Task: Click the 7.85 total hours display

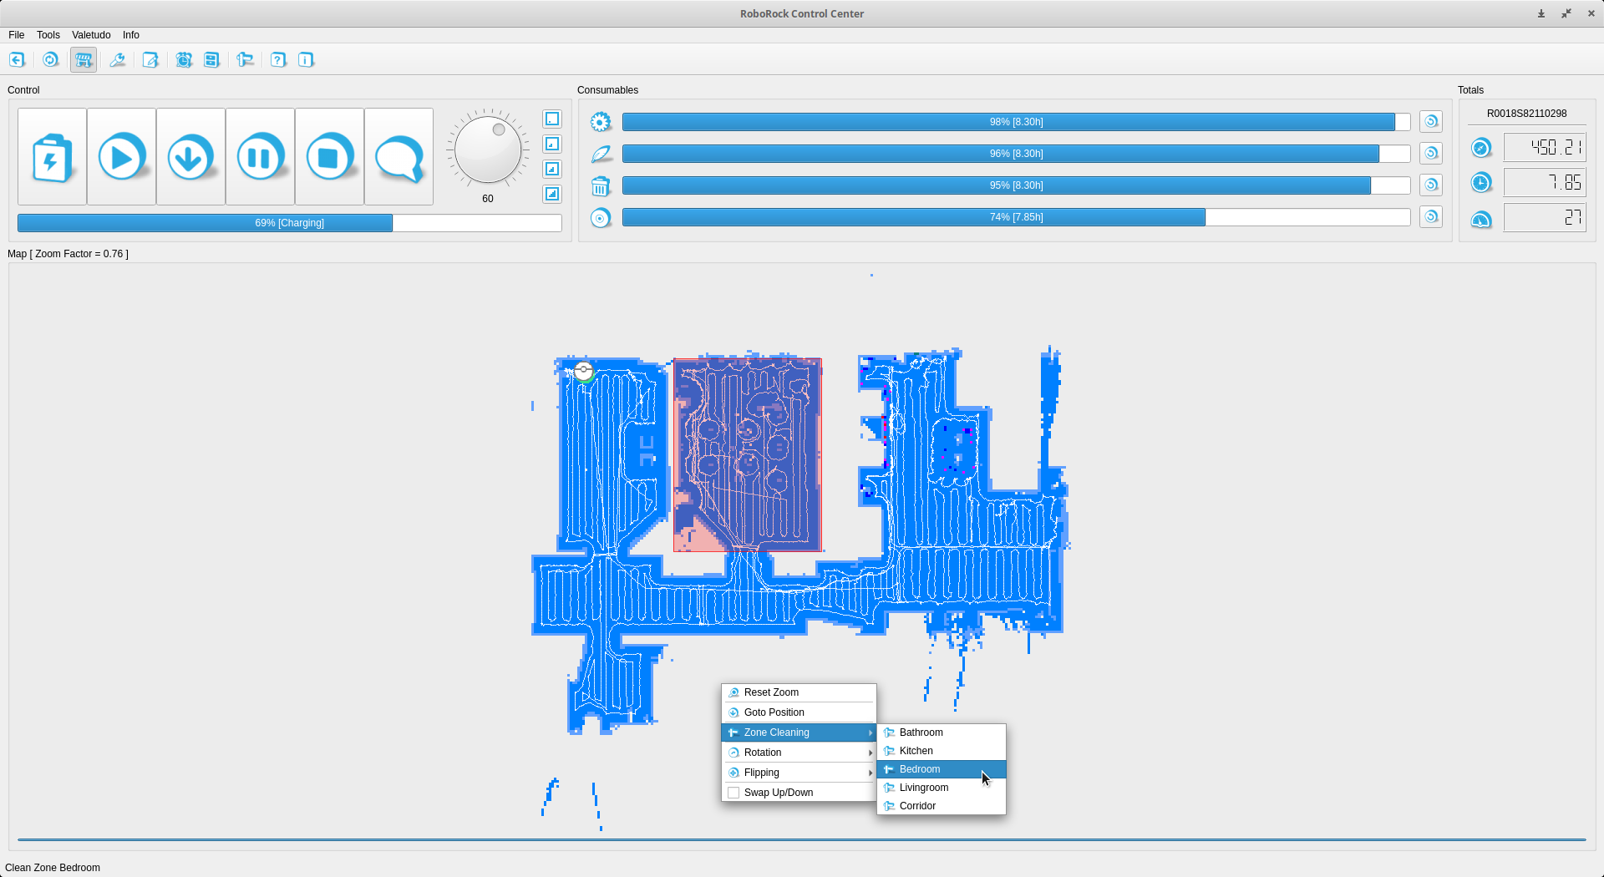Action: point(1545,183)
